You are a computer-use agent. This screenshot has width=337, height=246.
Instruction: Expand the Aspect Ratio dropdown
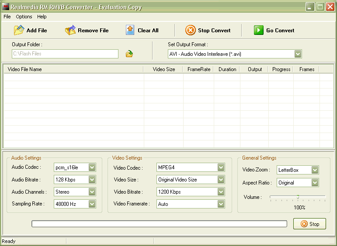click(x=315, y=182)
